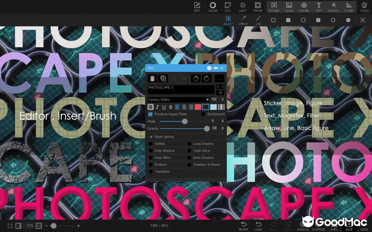Image resolution: width=372 pixels, height=232 pixels.
Task: Pick the gray metallic gradient swatch
Action: [x=221, y=107]
